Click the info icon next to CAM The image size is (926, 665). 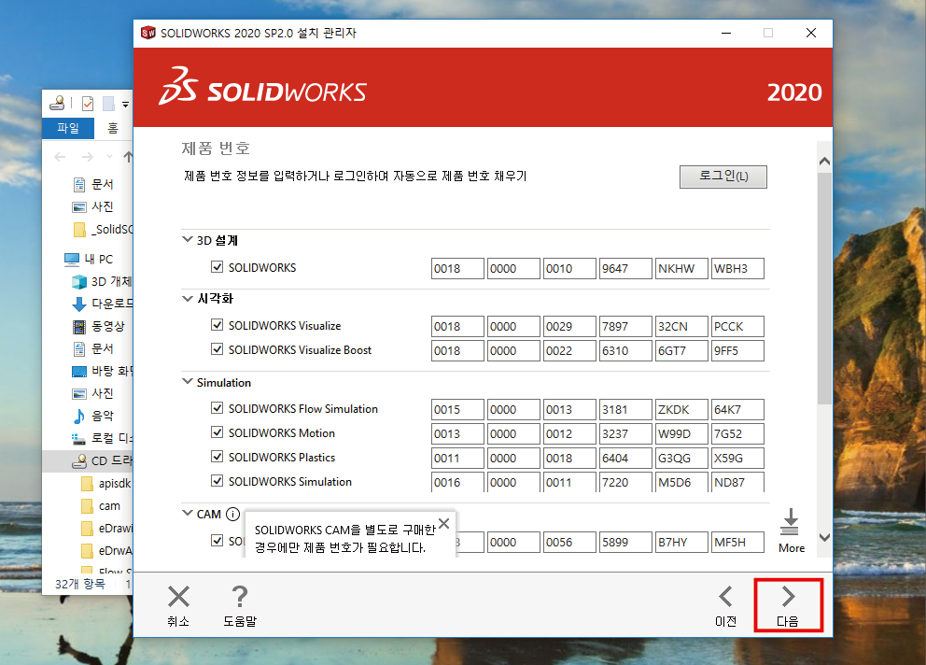tap(232, 514)
